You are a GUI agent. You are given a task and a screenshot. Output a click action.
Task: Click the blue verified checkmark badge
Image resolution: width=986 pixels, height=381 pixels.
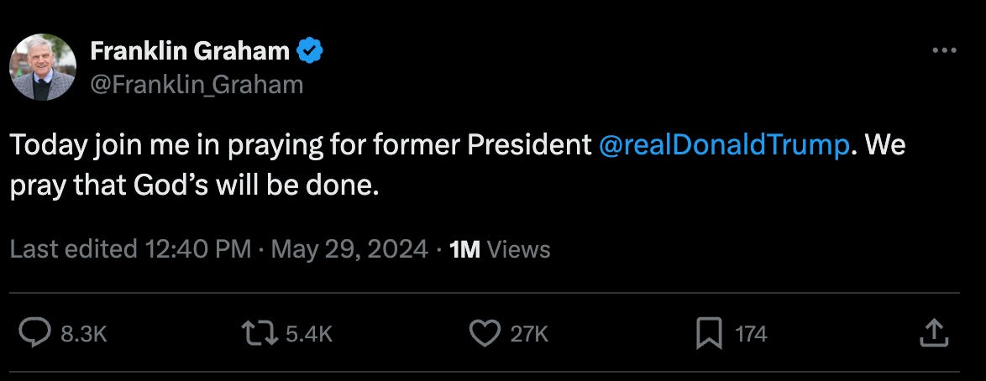click(x=311, y=52)
